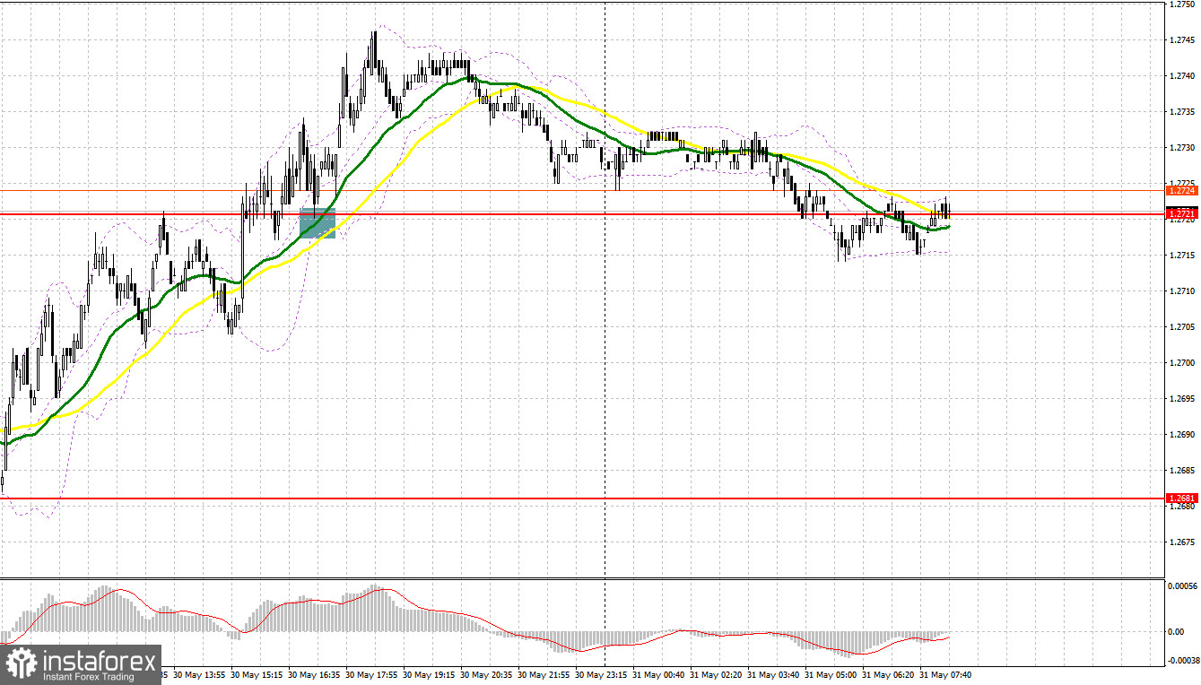
Task: Click the 1.2740 price scale label
Action: [x=1181, y=75]
